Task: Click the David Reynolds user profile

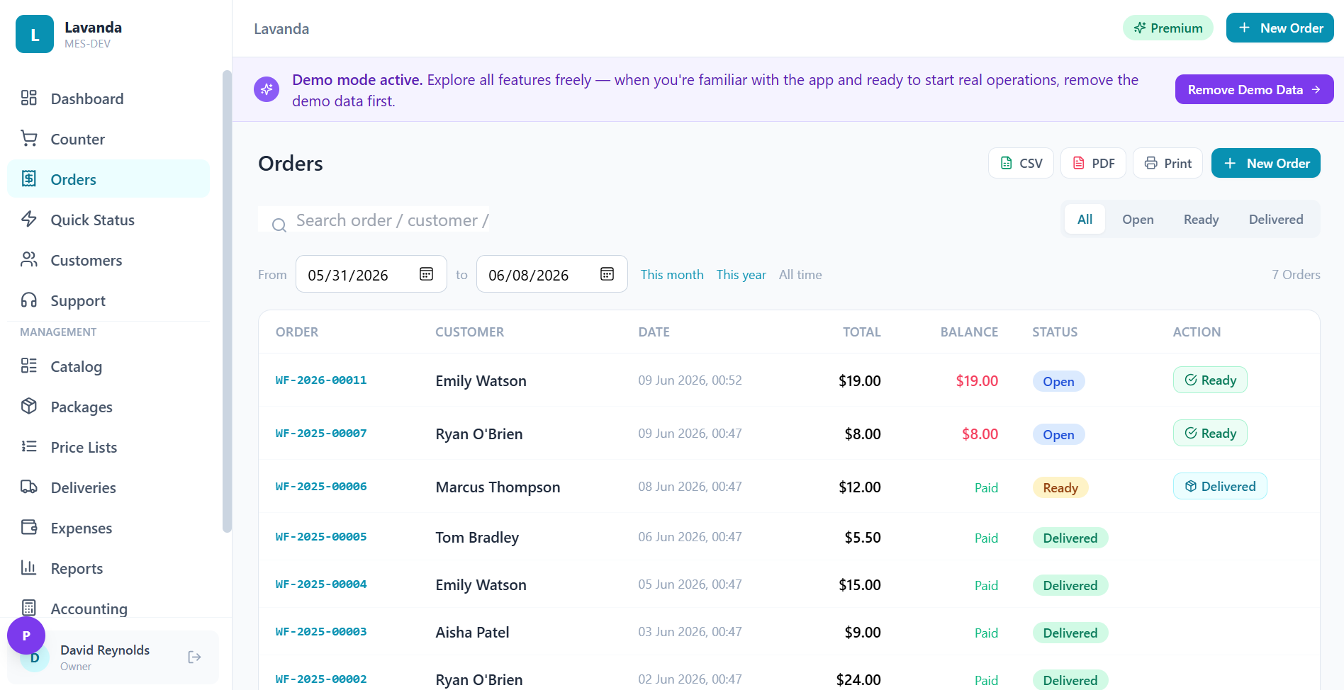Action: (113, 657)
